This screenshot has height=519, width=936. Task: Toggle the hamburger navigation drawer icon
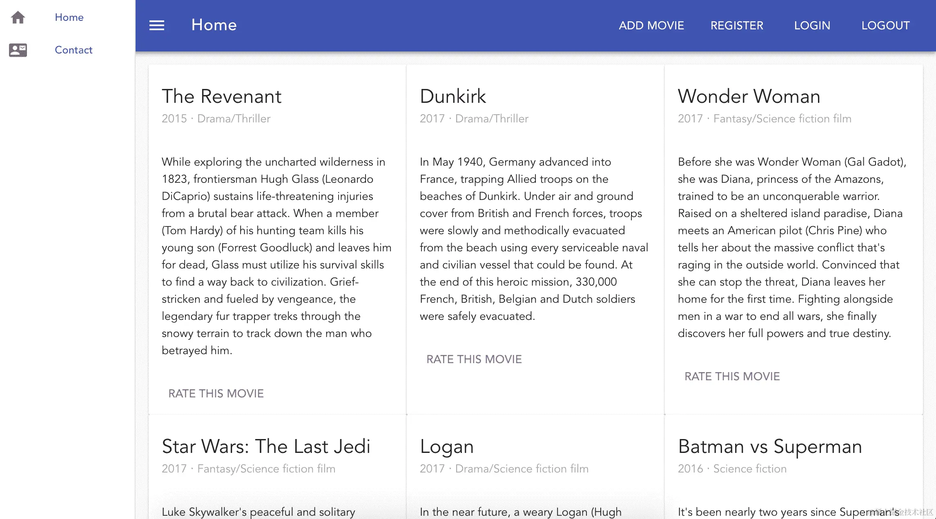(157, 25)
